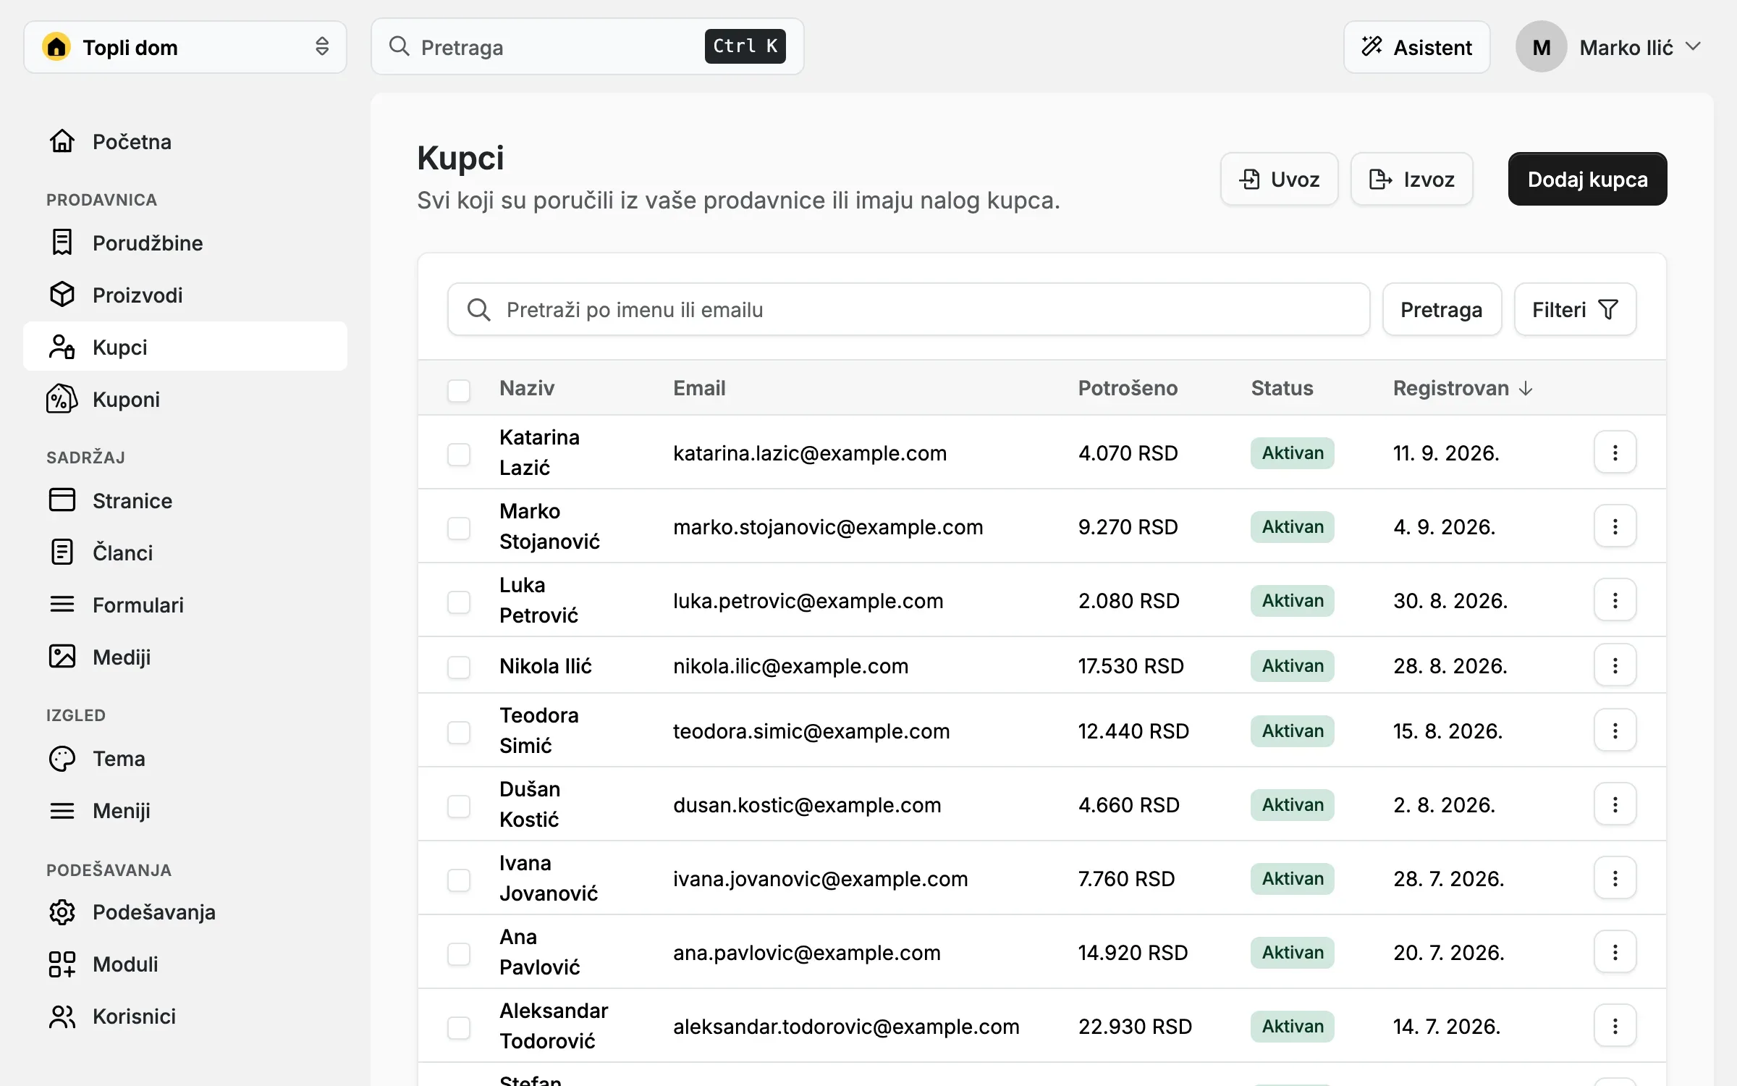Image resolution: width=1737 pixels, height=1086 pixels.
Task: Click the Topli dom house logo icon
Action: click(x=56, y=47)
